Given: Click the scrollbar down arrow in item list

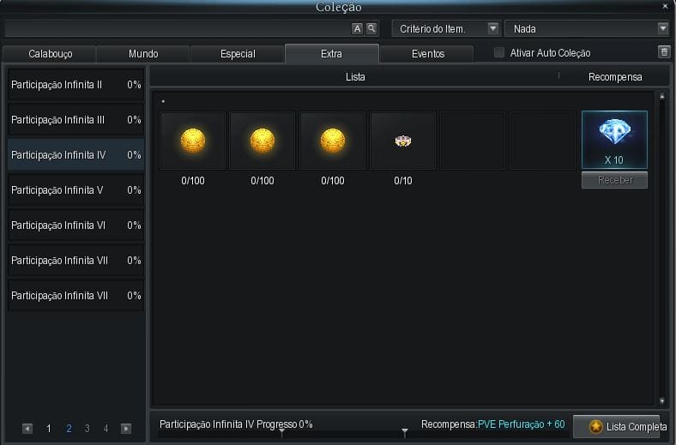Looking at the screenshot, I should tap(661, 400).
